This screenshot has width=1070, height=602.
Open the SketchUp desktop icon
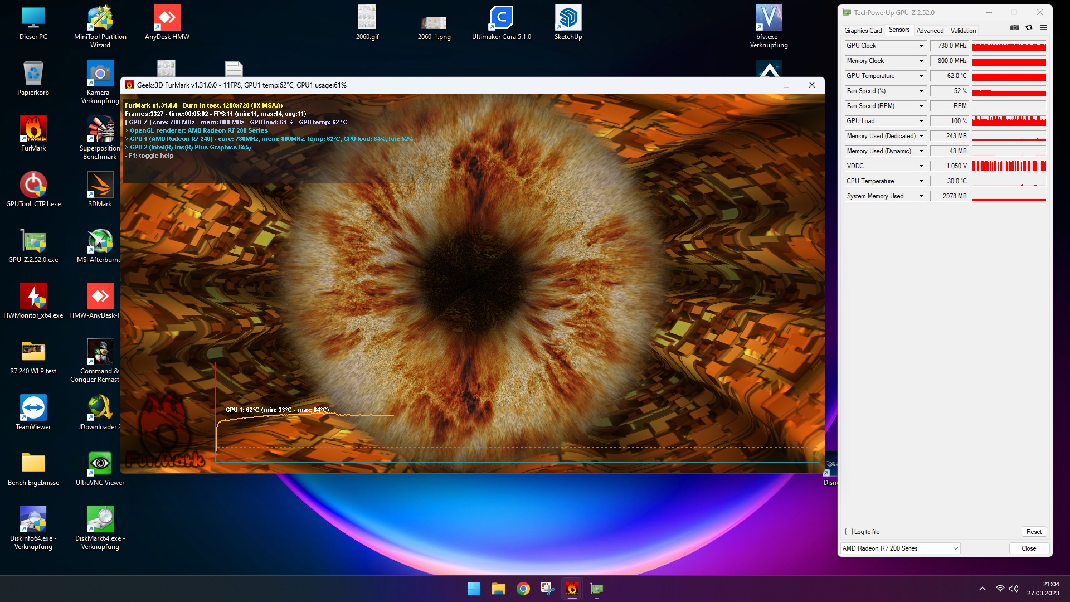(568, 18)
